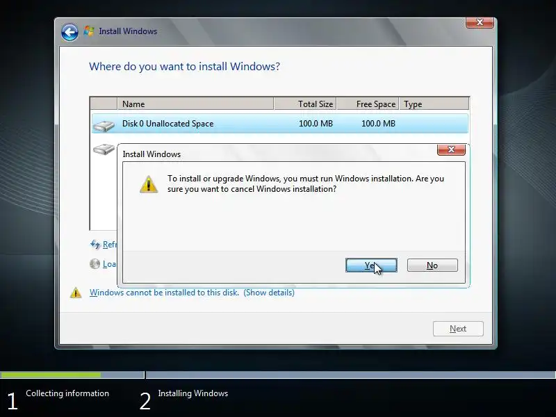The image size is (556, 417).
Task: Click the Show details link
Action: 269,293
